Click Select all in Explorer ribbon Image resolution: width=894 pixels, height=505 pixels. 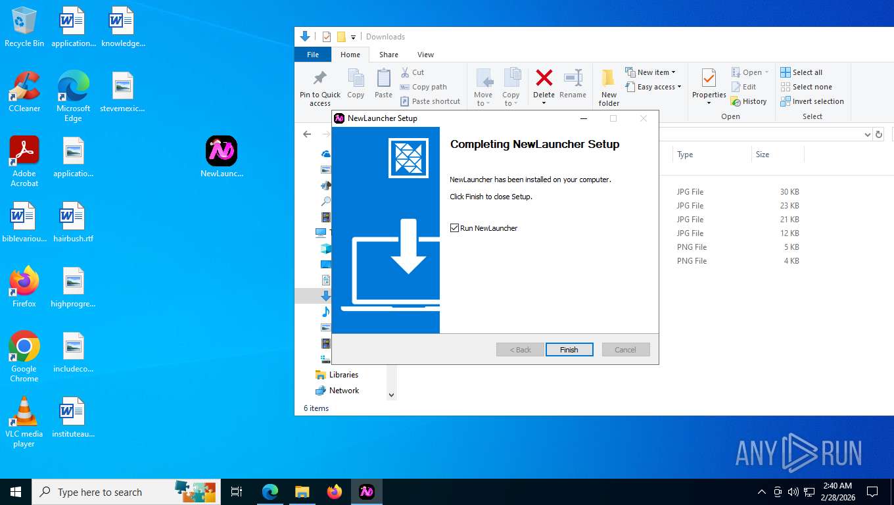(801, 72)
